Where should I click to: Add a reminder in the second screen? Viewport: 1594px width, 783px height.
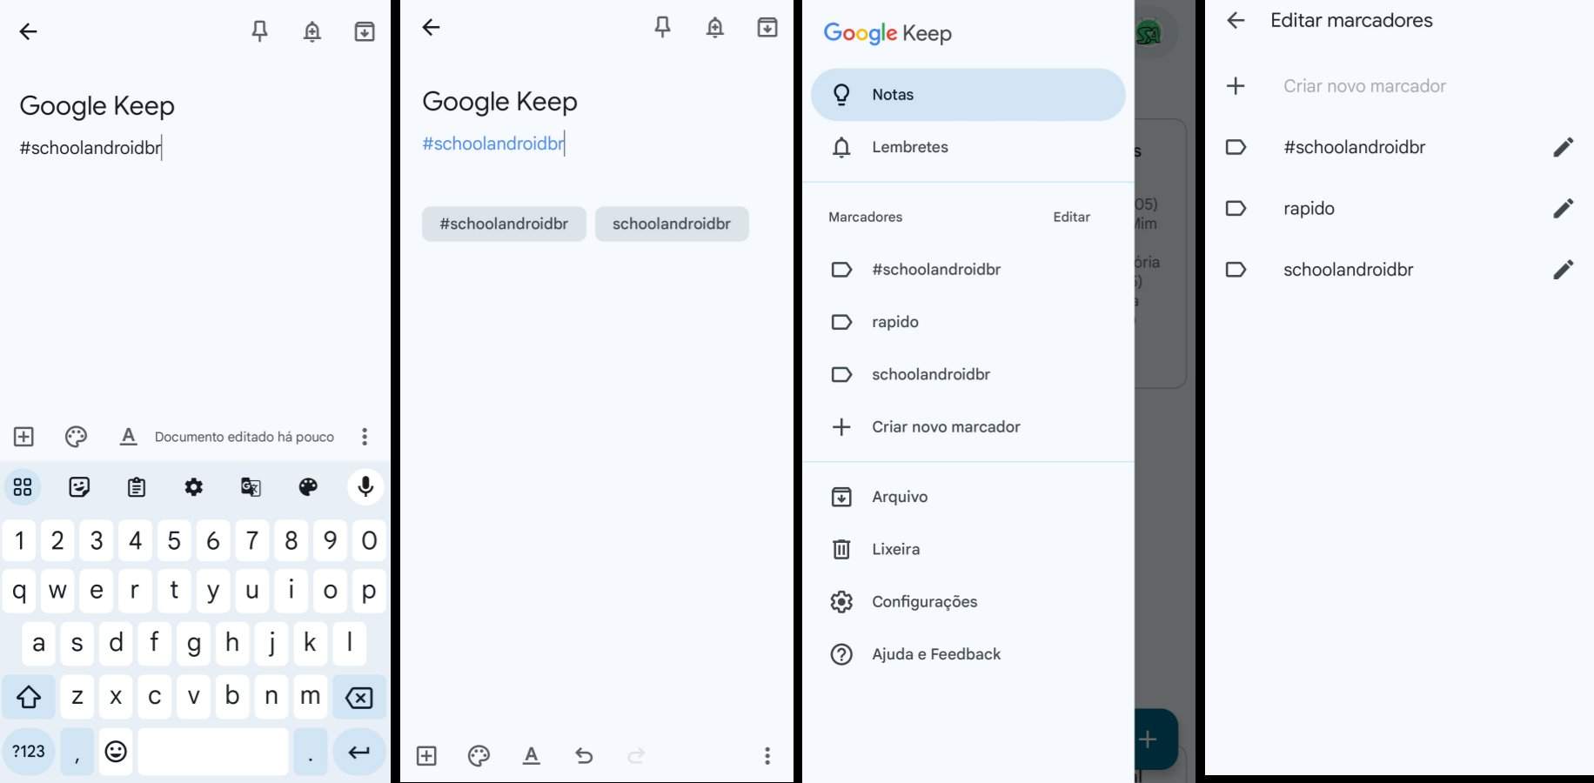point(714,28)
